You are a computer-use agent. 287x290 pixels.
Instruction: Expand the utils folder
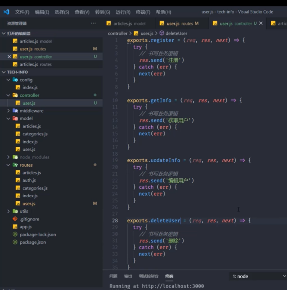8,211
